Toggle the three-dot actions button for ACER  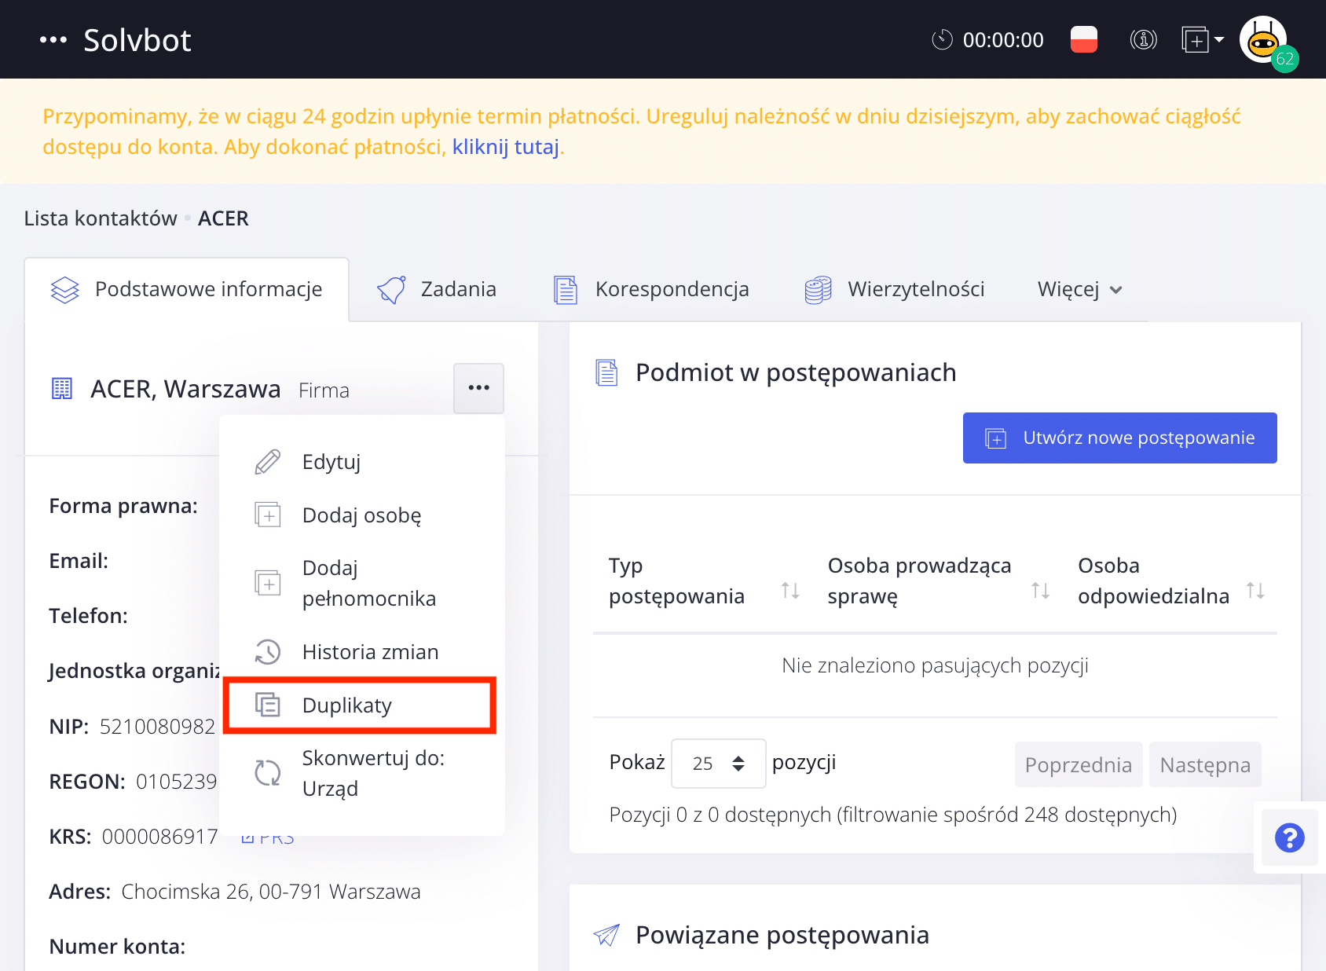[x=478, y=388]
